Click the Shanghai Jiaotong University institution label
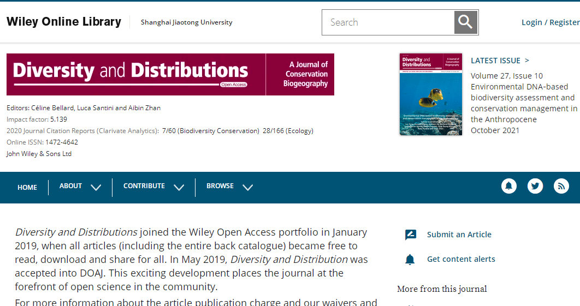The height and width of the screenshot is (306, 580). click(x=186, y=22)
